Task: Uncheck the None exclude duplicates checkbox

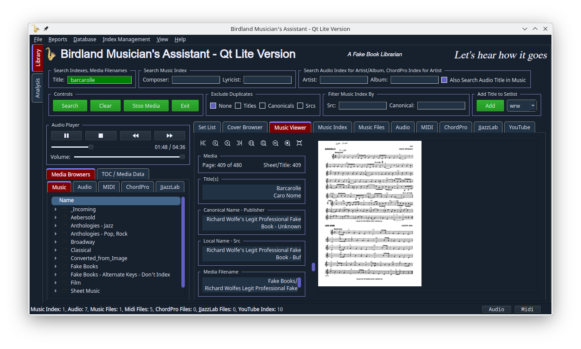Action: 213,106
